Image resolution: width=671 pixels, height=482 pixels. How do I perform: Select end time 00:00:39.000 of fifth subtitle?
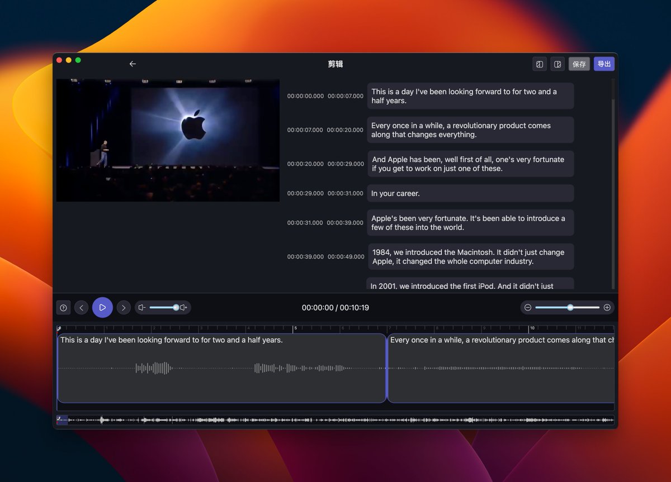coord(345,223)
